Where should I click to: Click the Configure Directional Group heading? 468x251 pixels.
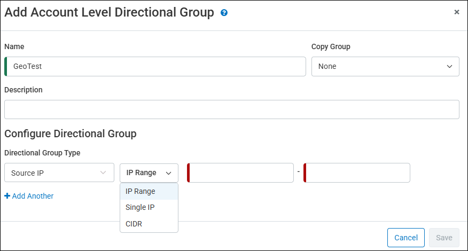click(71, 134)
